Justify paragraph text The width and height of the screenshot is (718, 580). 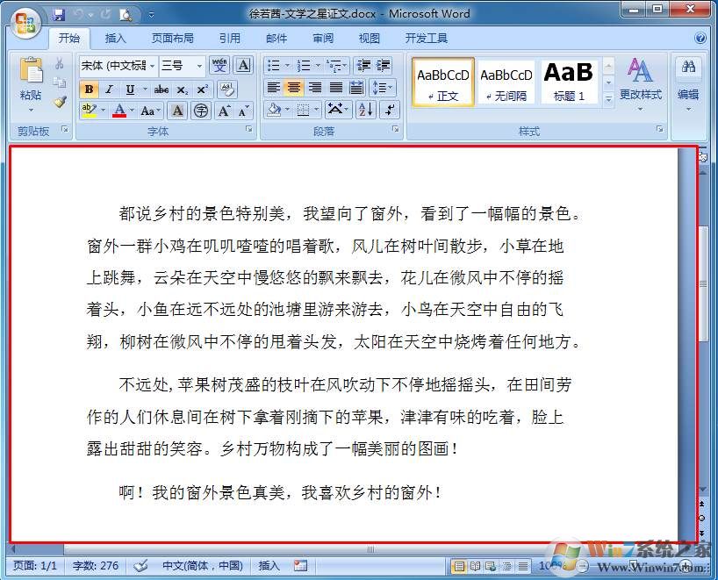(x=336, y=88)
